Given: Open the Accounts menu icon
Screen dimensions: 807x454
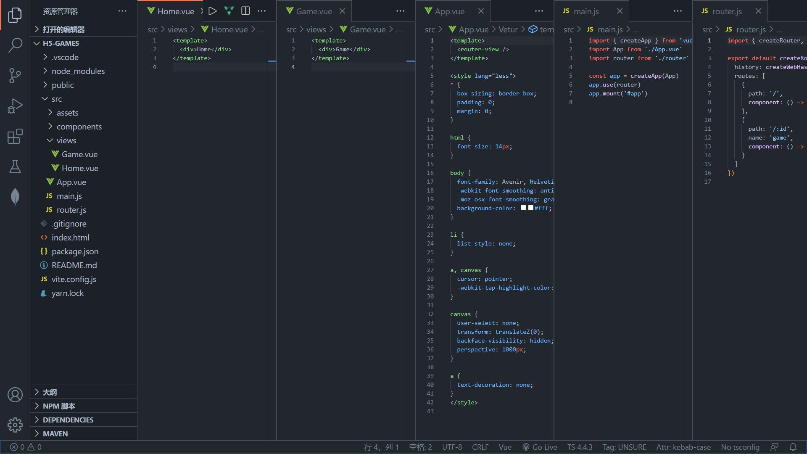Looking at the screenshot, I should (15, 395).
